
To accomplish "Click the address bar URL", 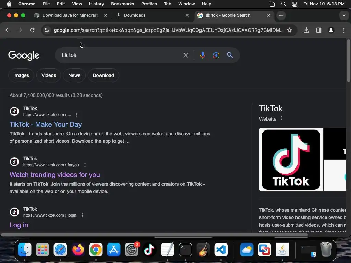I will click(x=169, y=30).
